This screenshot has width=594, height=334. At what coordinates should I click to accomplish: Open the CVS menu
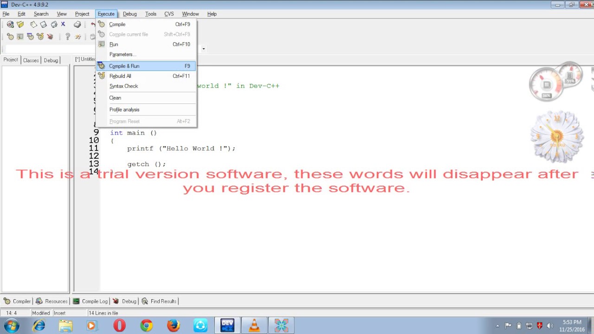coord(169,14)
